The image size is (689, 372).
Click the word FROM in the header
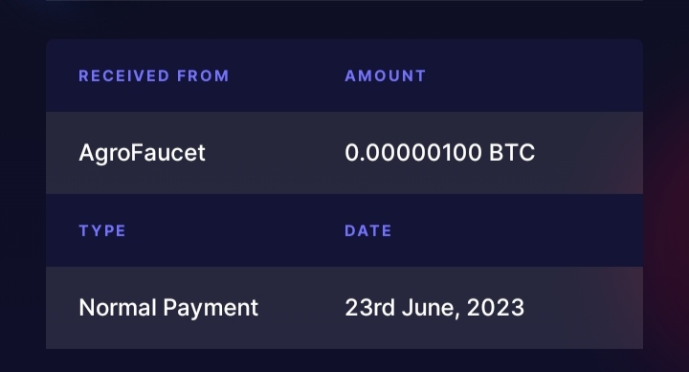(203, 76)
